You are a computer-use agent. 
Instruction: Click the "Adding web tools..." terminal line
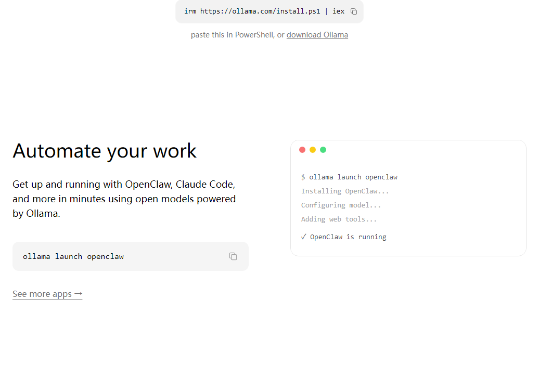point(339,219)
